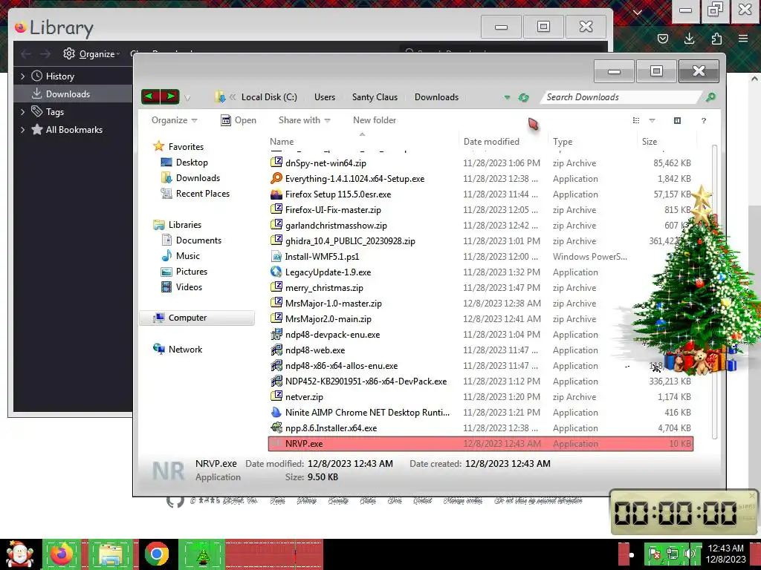The width and height of the screenshot is (761, 570).
Task: Sort files by Type column header
Action: click(563, 142)
